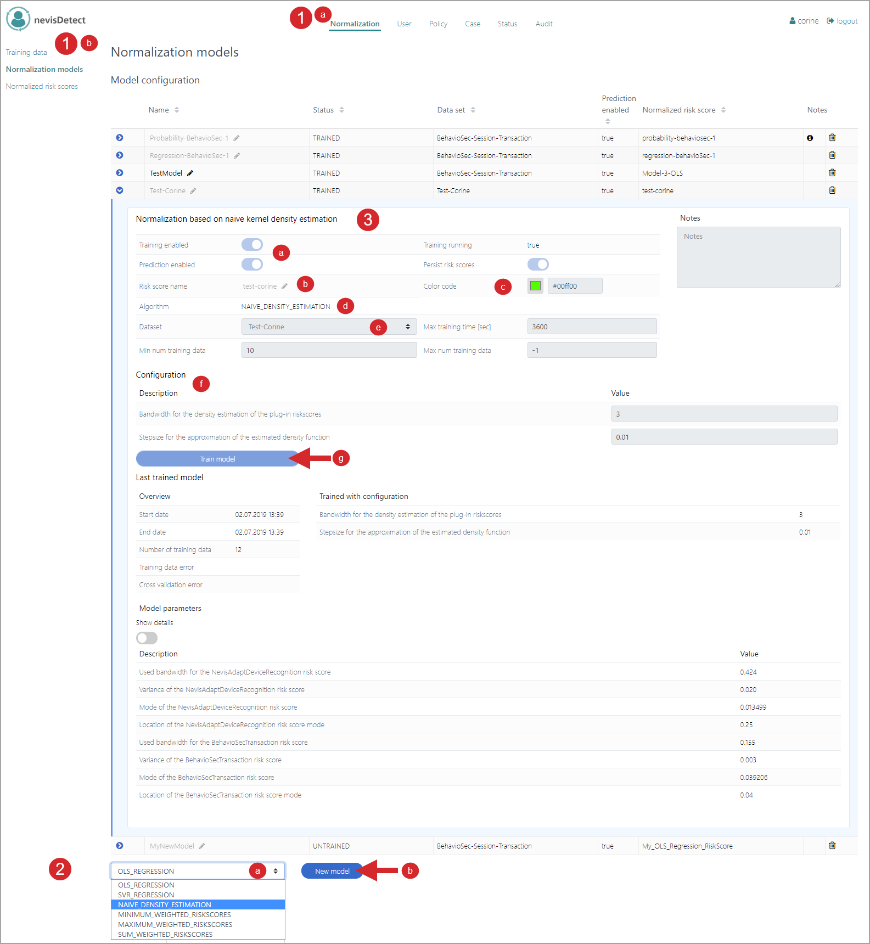
Task: Switch to the Policy tab
Action: [438, 24]
